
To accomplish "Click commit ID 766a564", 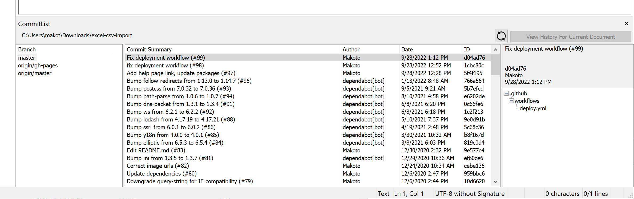I will [x=474, y=81].
